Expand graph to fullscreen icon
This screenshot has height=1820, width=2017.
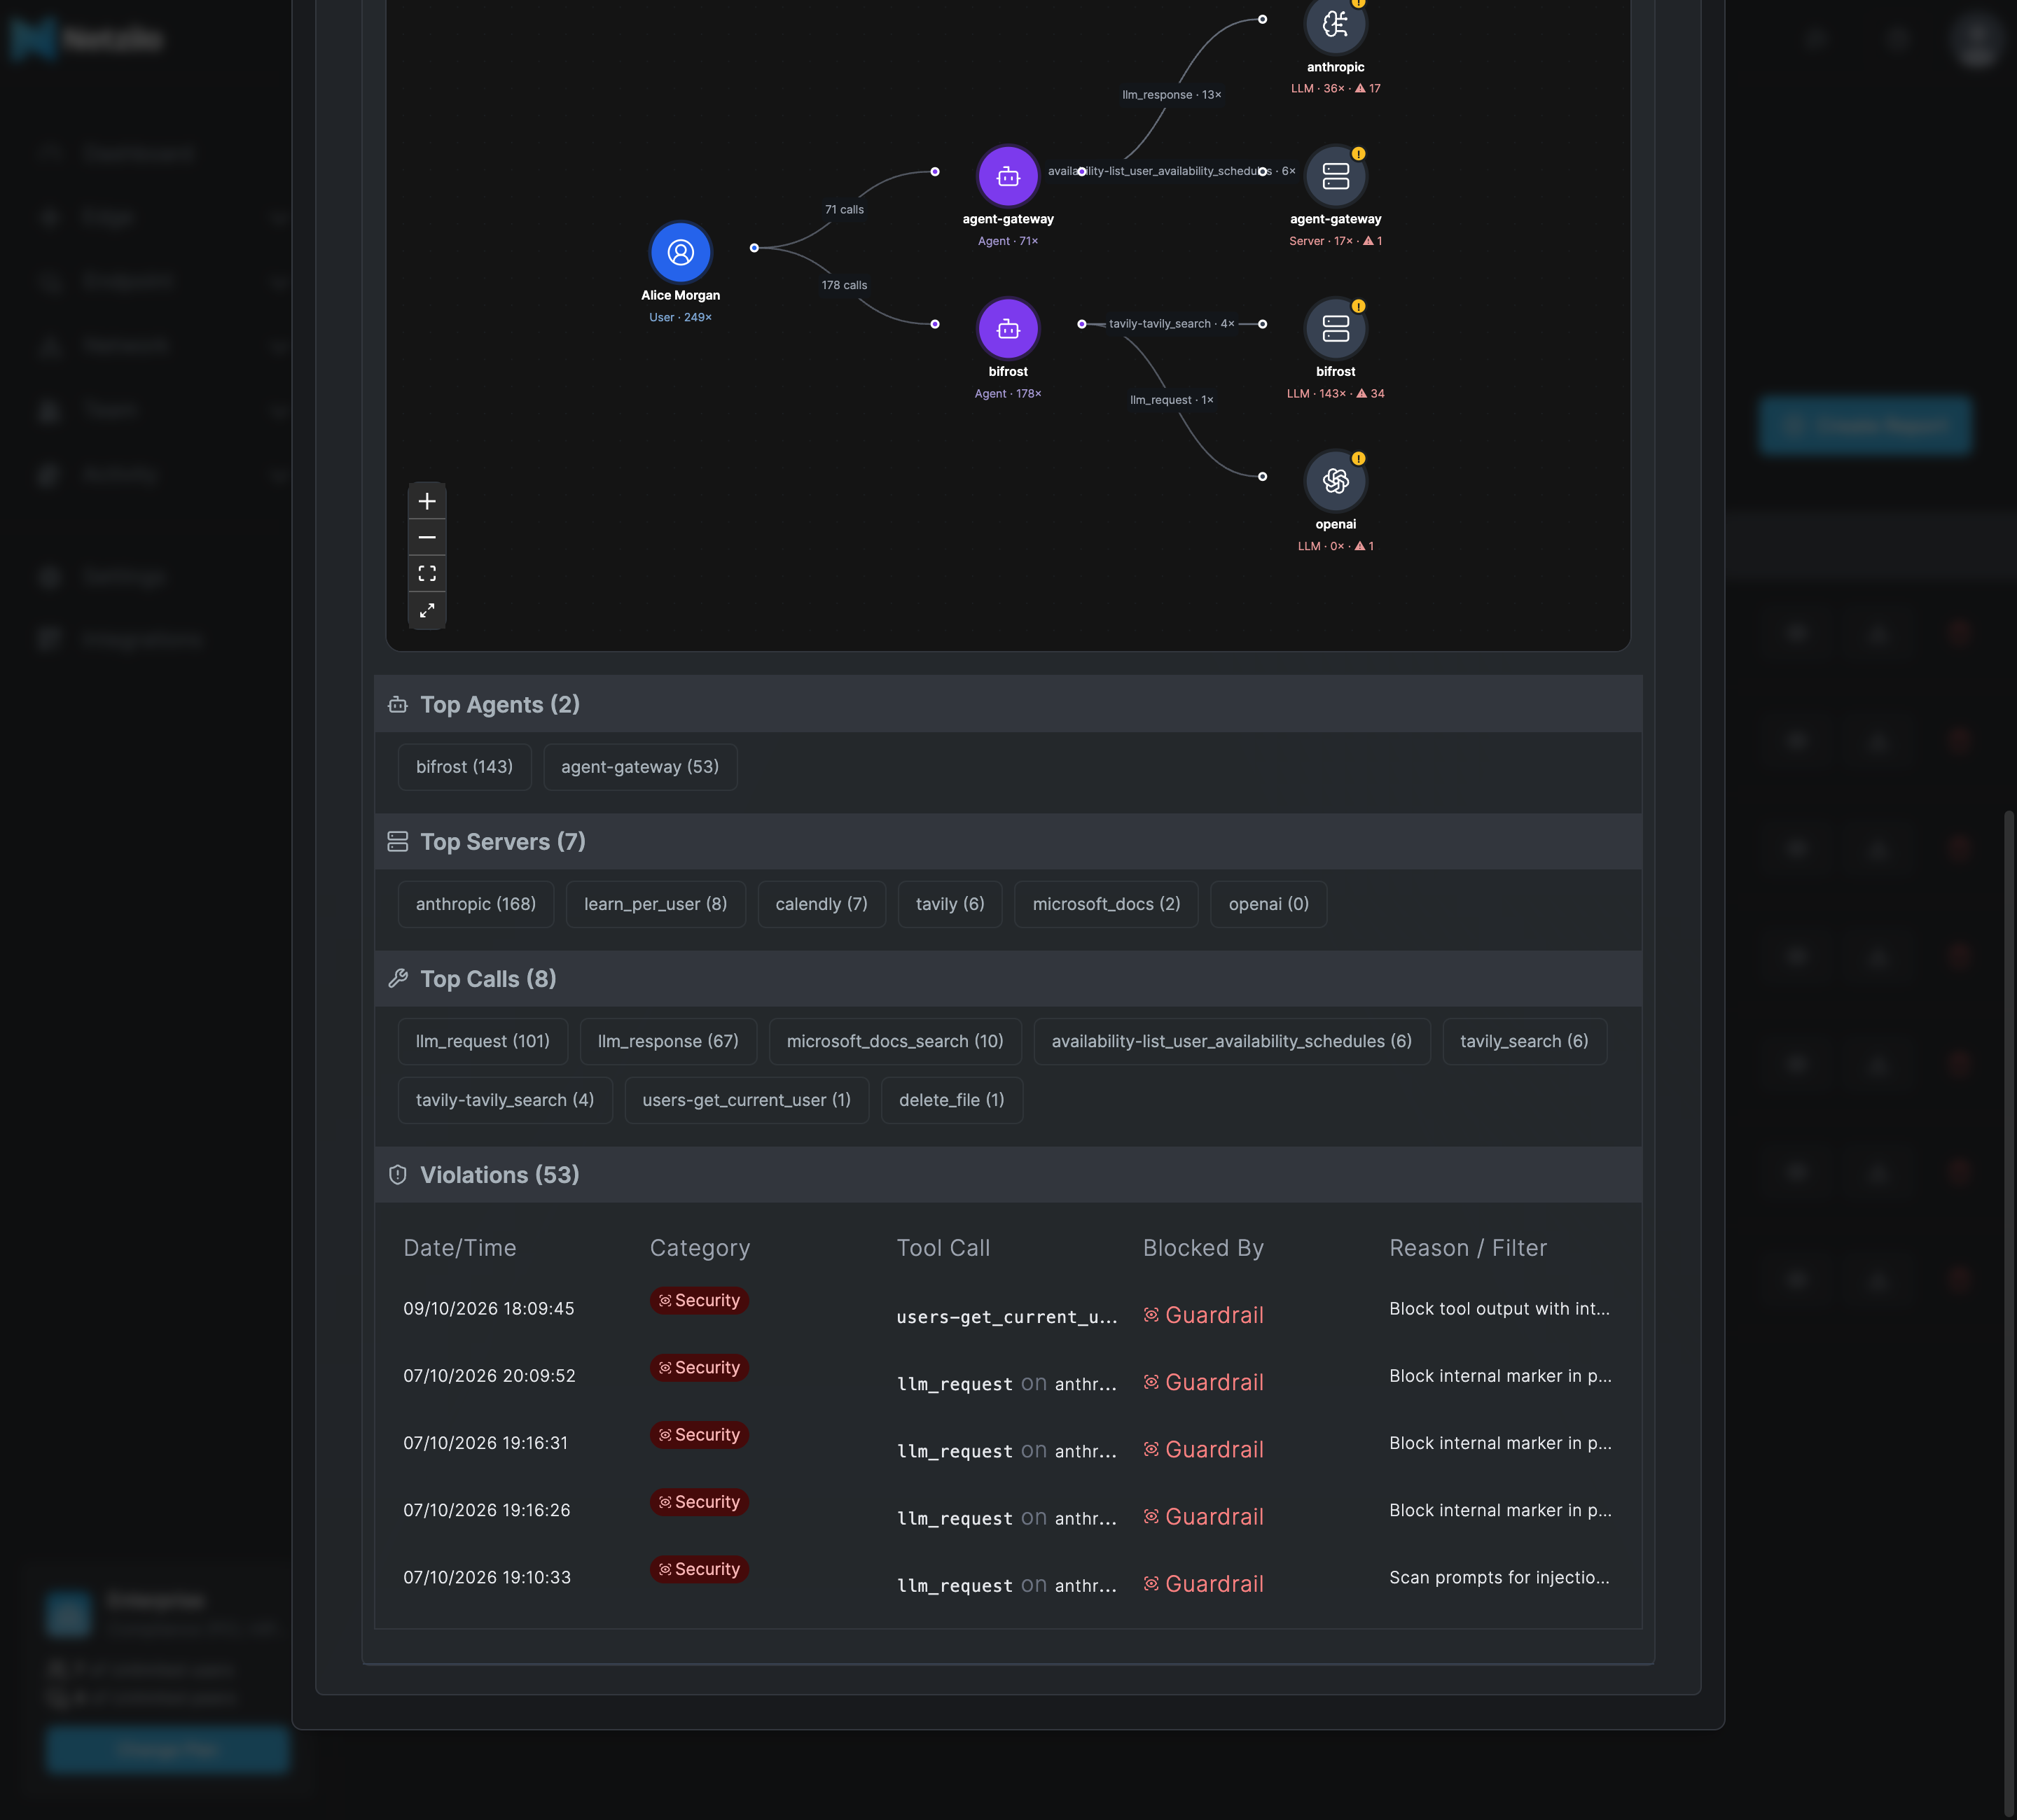pos(427,610)
